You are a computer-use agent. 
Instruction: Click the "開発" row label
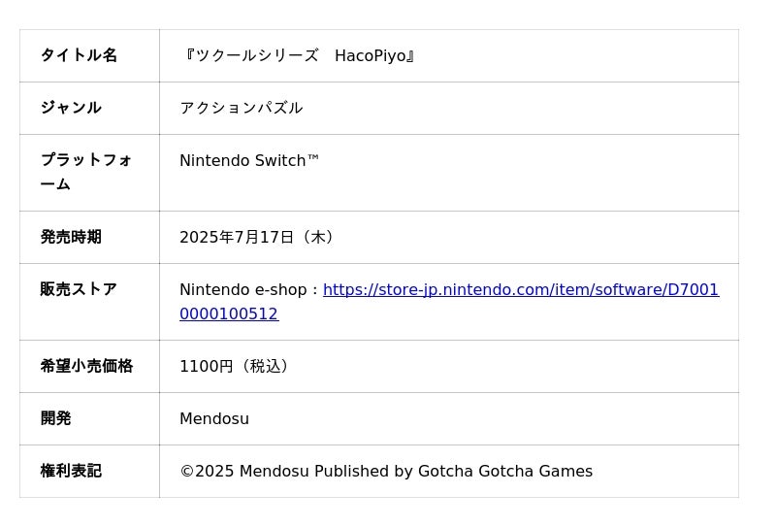coord(56,418)
